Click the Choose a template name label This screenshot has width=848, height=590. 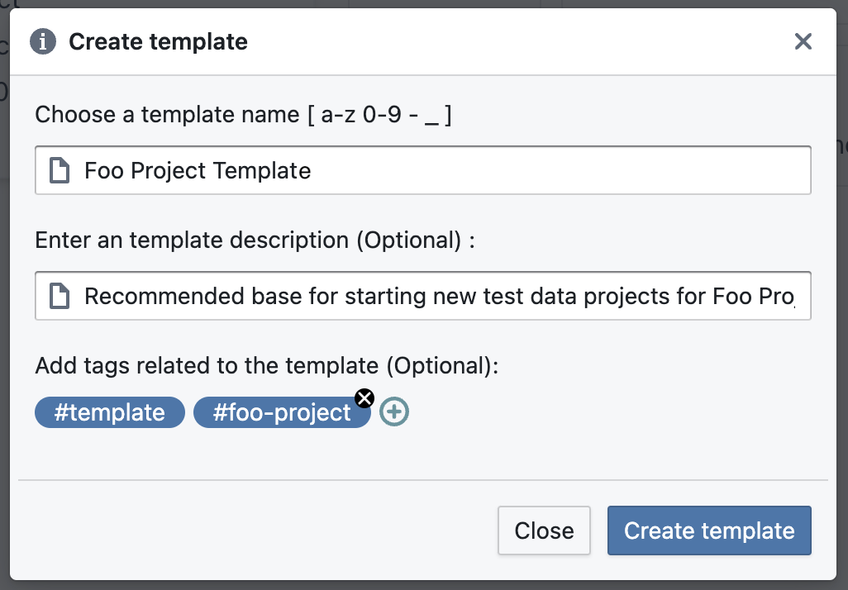[243, 115]
